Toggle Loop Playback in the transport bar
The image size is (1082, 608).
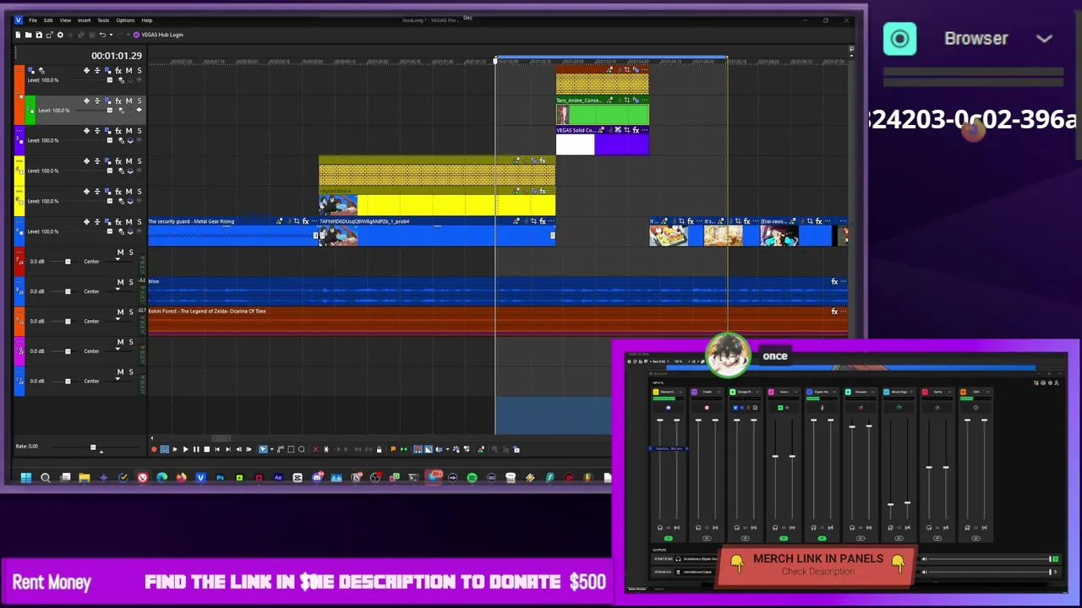pyautogui.click(x=164, y=449)
